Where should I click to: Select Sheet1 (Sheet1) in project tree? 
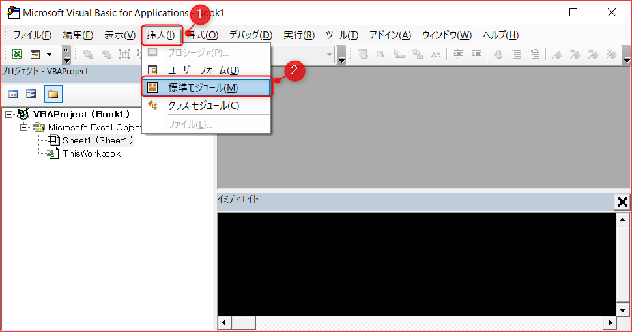click(x=98, y=140)
